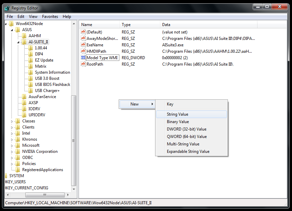Click the EZ Update folder icon
The image size is (292, 211).
pyautogui.click(x=31, y=60)
